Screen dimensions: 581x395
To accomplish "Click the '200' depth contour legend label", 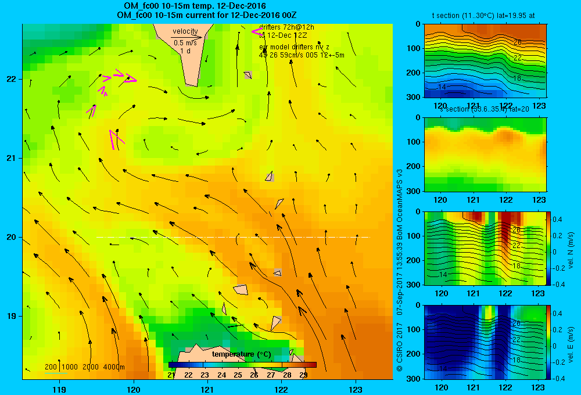I will click(51, 367).
